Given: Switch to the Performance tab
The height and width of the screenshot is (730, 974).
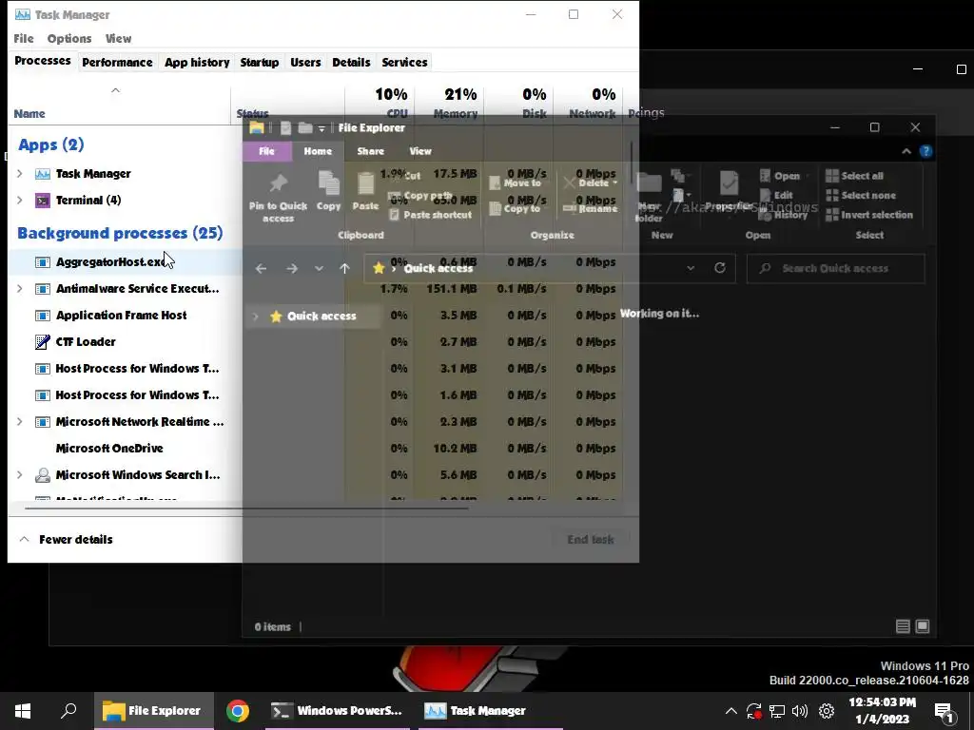Looking at the screenshot, I should pyautogui.click(x=117, y=62).
